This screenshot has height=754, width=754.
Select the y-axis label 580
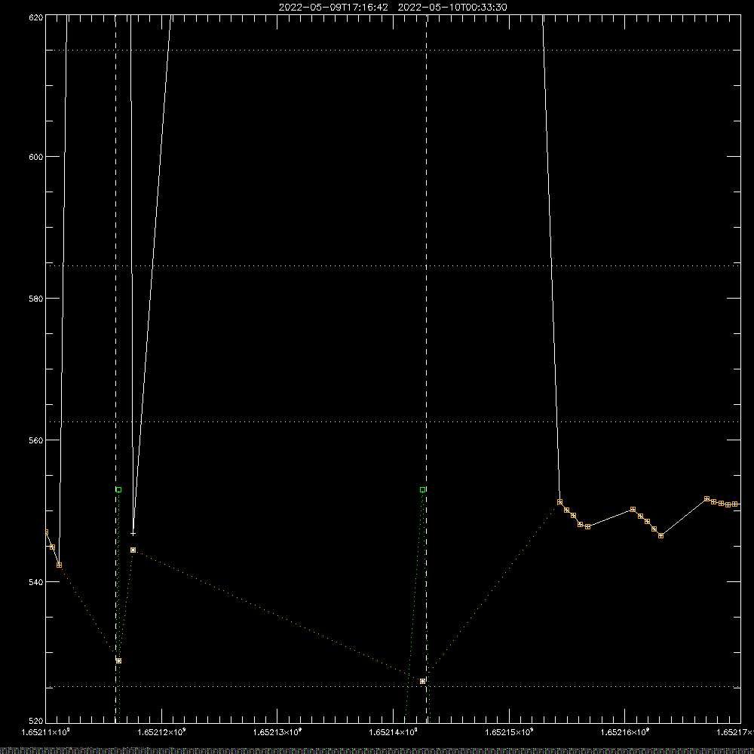[x=36, y=299]
